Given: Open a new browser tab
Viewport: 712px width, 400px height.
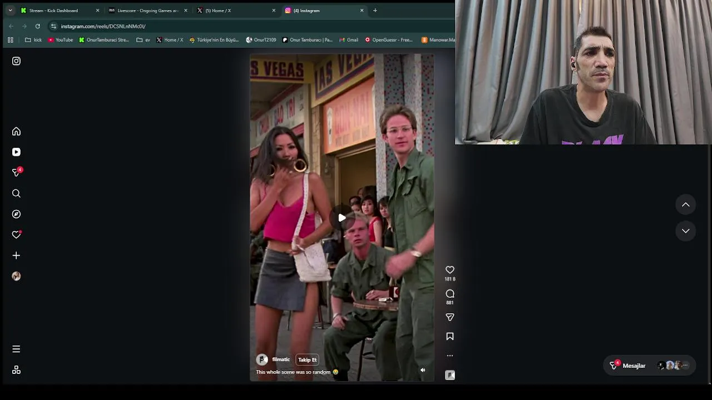Looking at the screenshot, I should point(375,11).
